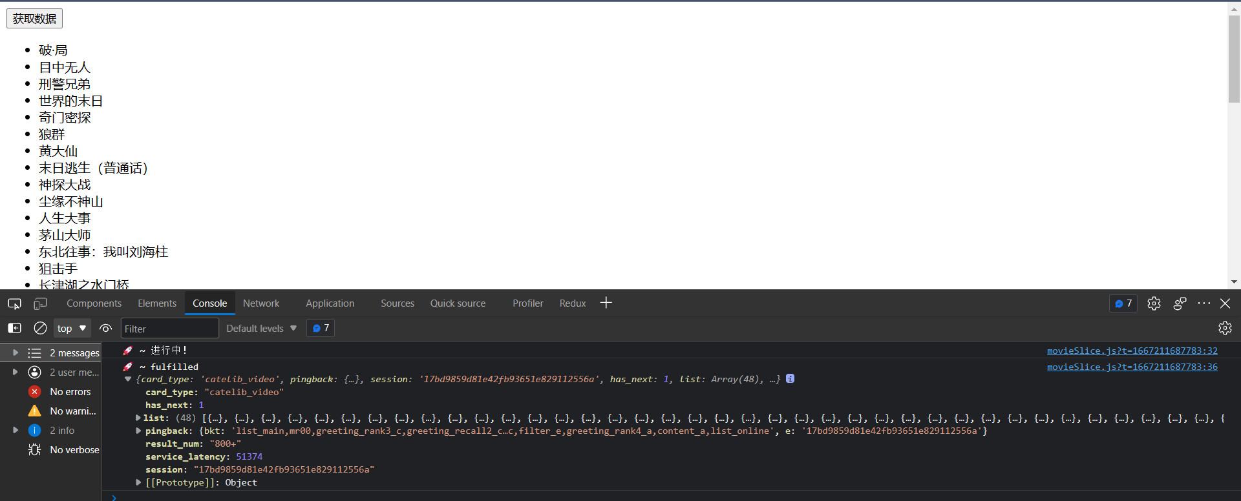This screenshot has width=1241, height=501.
Task: Click the live expression eye icon
Action: (106, 328)
